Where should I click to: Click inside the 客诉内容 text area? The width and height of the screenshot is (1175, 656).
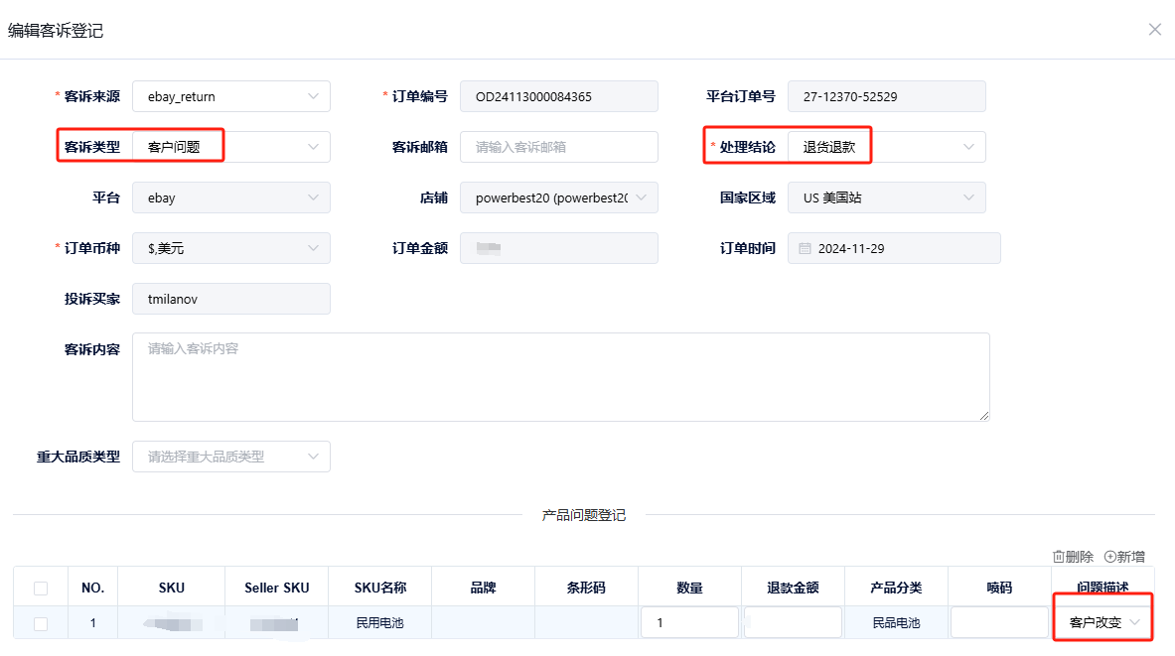pyautogui.click(x=560, y=377)
